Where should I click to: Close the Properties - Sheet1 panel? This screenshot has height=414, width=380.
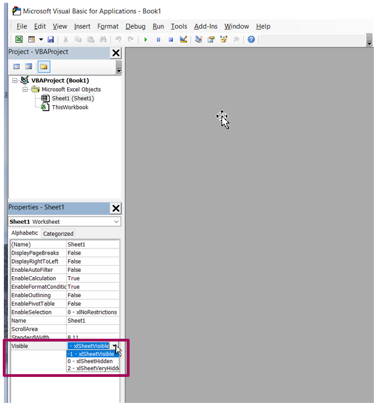(116, 208)
